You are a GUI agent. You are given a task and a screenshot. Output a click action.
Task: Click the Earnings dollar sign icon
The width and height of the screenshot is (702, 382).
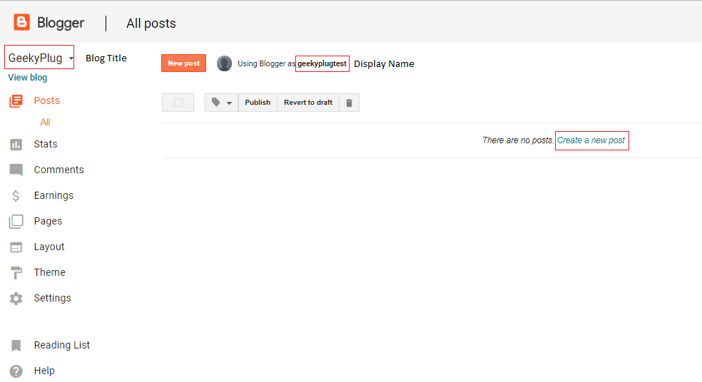(x=16, y=196)
